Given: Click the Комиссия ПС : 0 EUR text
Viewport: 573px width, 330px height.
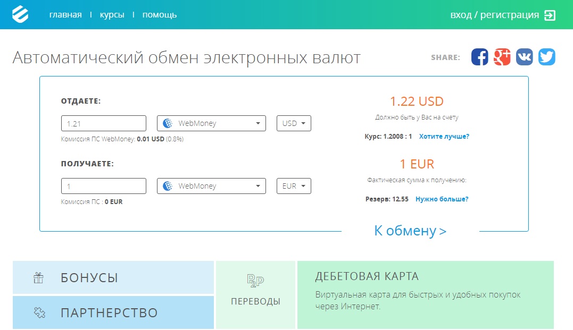Looking at the screenshot, I should pos(92,202).
